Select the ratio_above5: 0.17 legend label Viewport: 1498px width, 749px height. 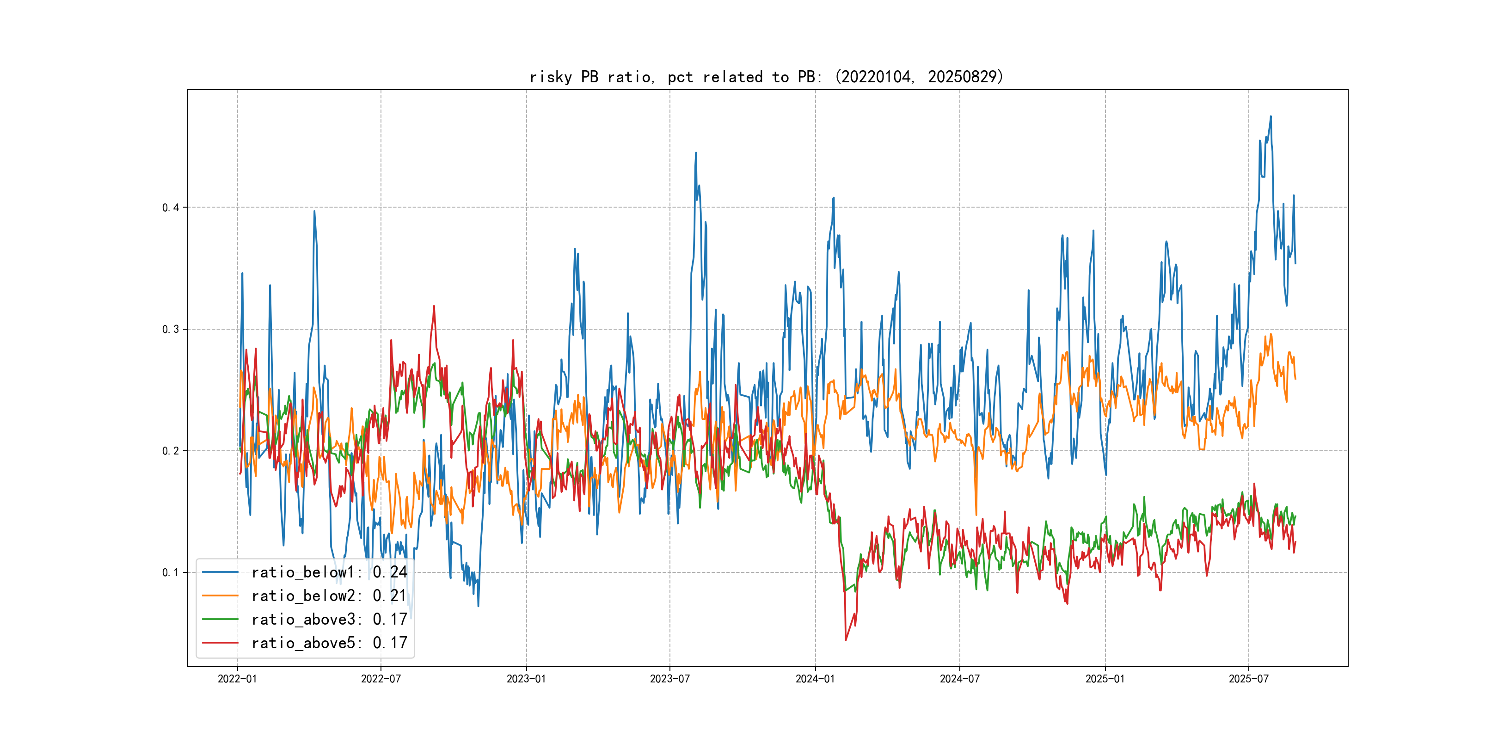tap(329, 643)
